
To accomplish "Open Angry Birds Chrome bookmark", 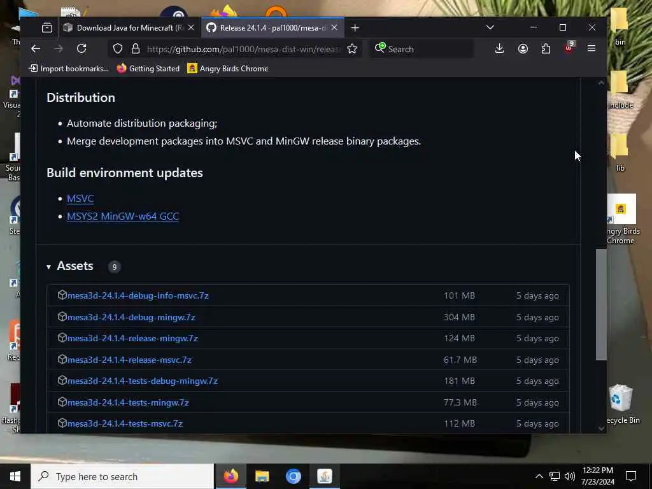I will click(228, 69).
